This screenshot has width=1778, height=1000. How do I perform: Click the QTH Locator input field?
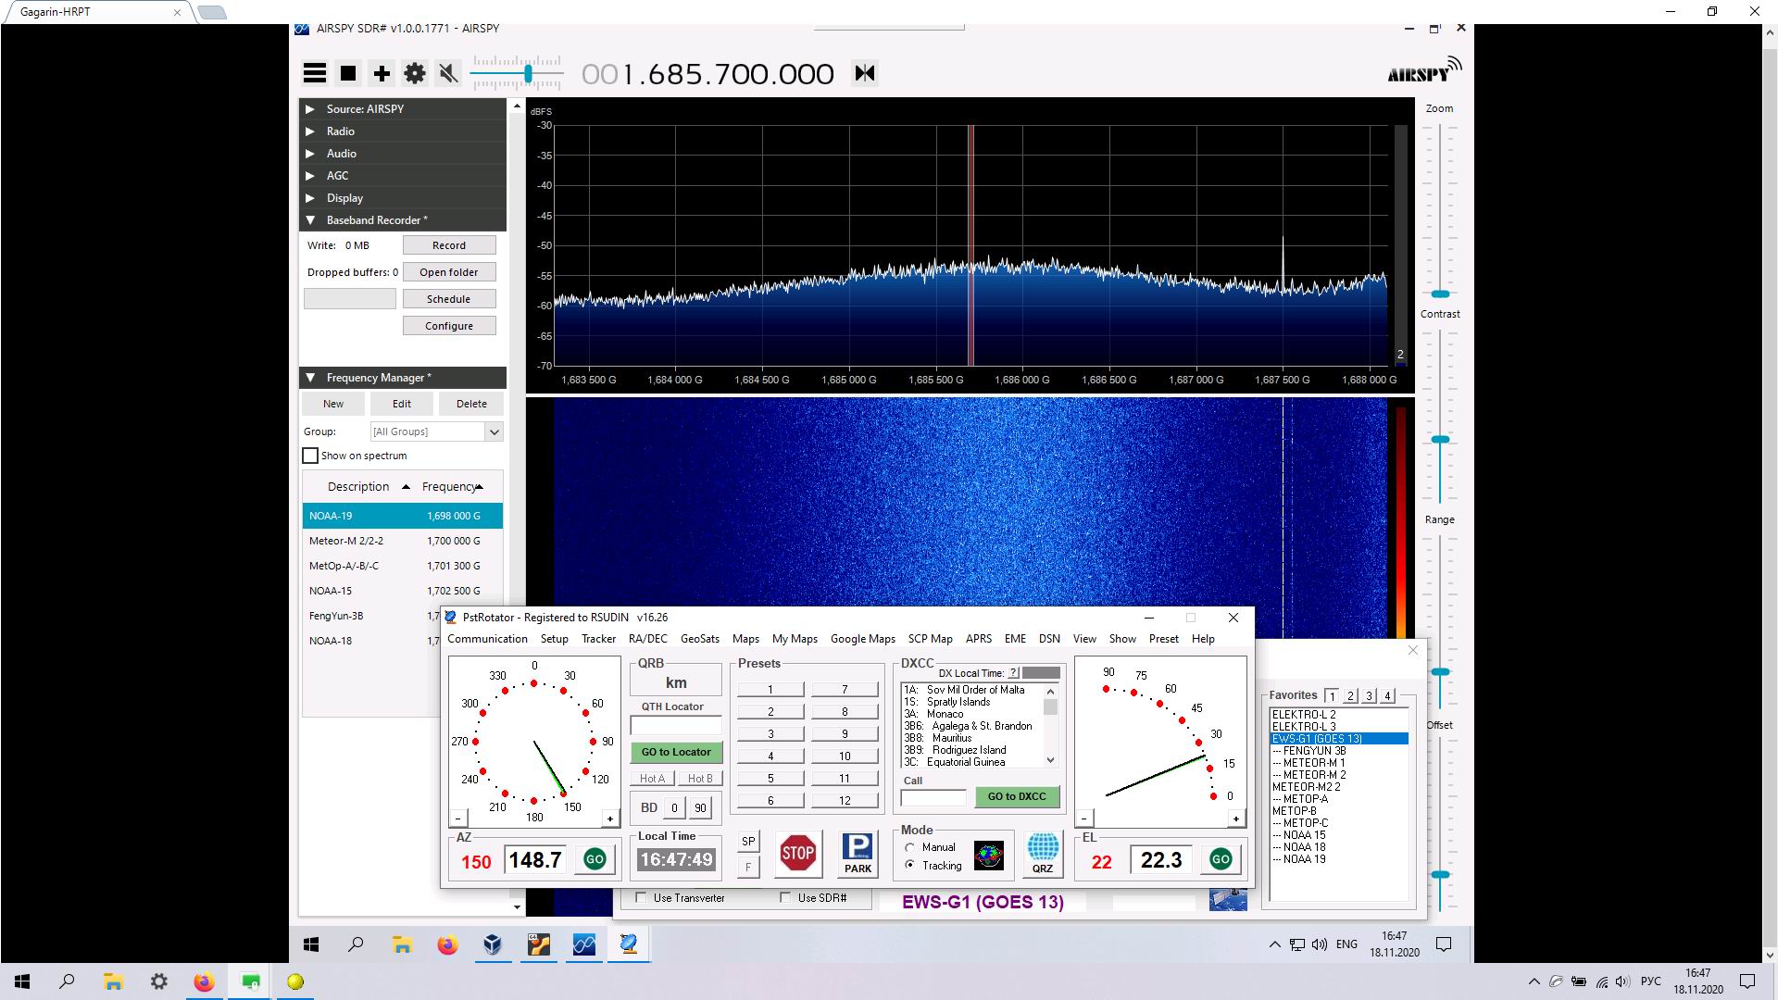[676, 726]
